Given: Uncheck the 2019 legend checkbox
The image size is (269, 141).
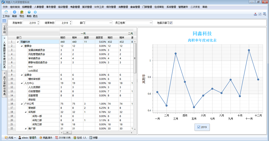Looking at the screenshot, I should pyautogui.click(x=199, y=127).
